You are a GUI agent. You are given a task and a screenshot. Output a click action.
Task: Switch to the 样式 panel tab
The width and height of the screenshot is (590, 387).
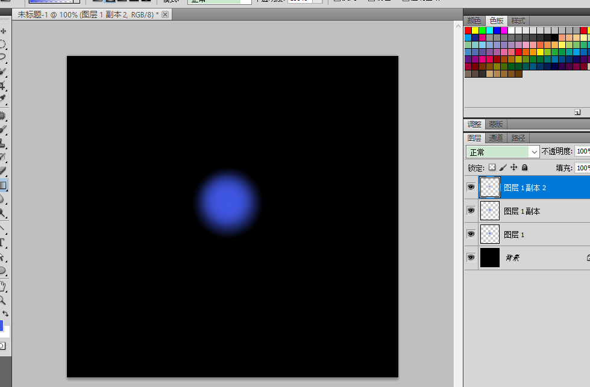518,20
